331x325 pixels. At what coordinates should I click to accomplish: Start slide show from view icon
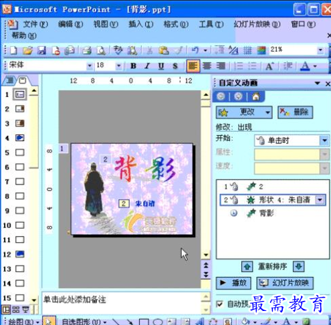[x=25, y=310]
